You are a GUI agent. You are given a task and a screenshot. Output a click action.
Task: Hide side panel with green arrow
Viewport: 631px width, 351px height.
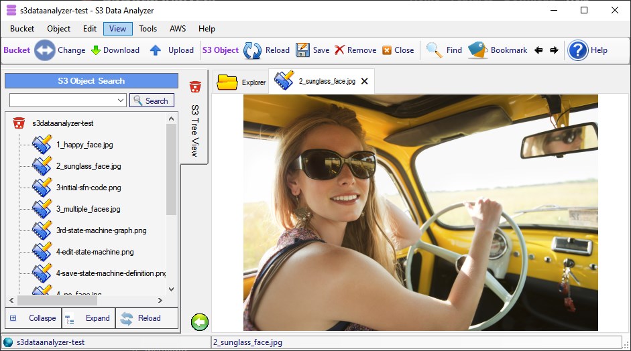[x=199, y=321]
